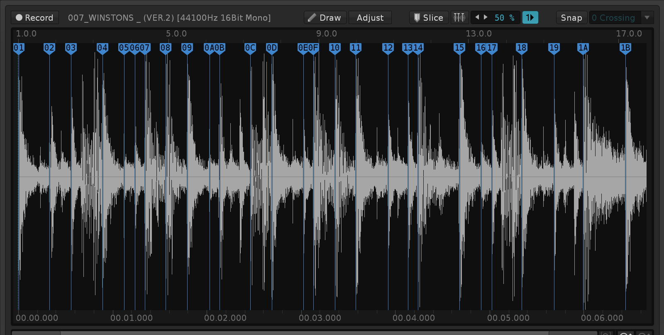Select slice marker 04
664x335 pixels.
(x=103, y=48)
